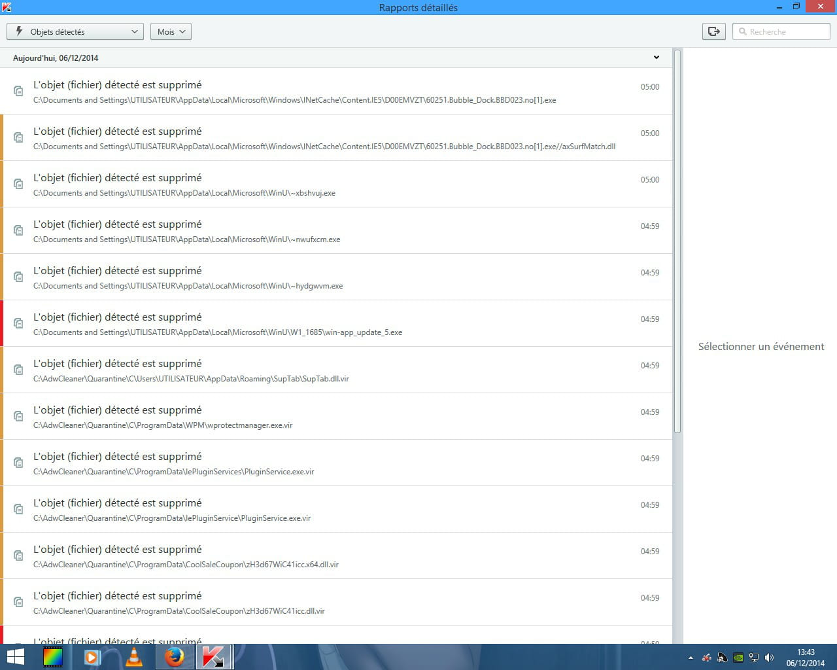The height and width of the screenshot is (670, 837).
Task: Click the copy icon for the IePluginServices\PluginService.exe.vir row
Action: (18, 463)
